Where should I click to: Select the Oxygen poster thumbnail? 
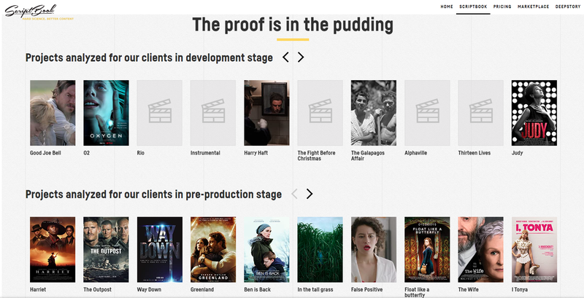pos(106,113)
